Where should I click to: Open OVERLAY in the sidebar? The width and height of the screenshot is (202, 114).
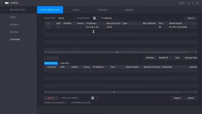click(x=14, y=25)
